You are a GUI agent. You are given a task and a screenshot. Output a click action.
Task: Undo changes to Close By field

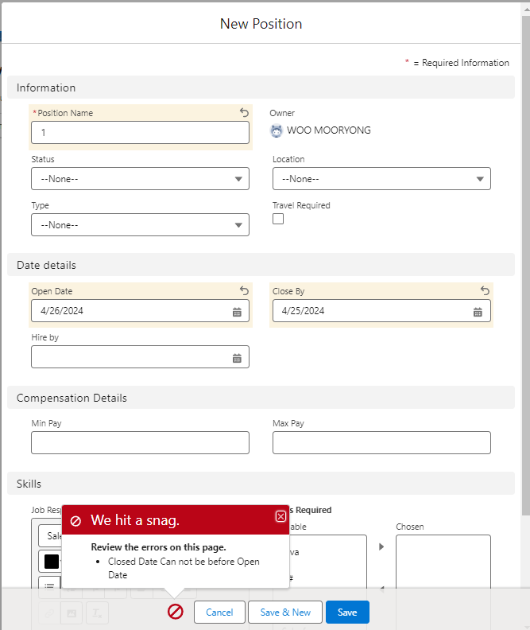click(485, 291)
